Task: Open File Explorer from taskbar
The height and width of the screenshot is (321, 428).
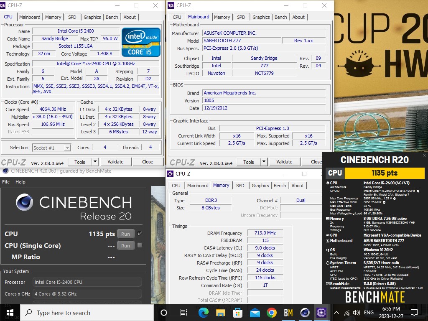Action: (220, 313)
